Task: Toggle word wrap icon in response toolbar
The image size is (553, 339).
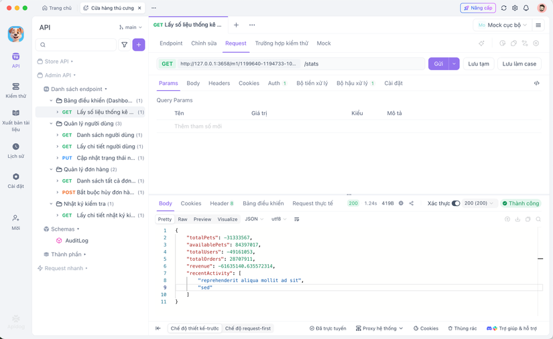Action: coord(296,219)
